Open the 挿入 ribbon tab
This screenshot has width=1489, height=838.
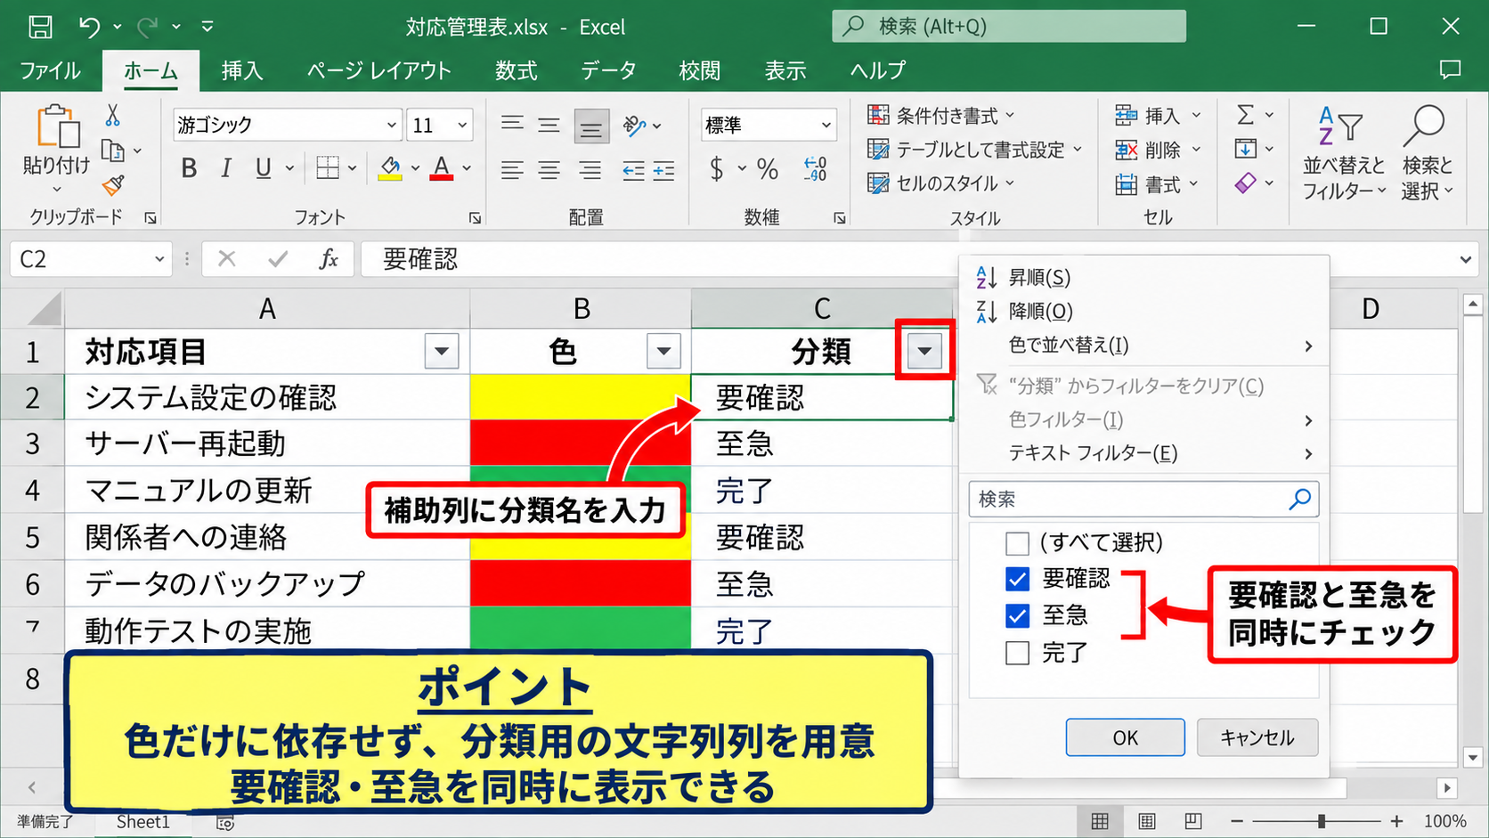242,70
